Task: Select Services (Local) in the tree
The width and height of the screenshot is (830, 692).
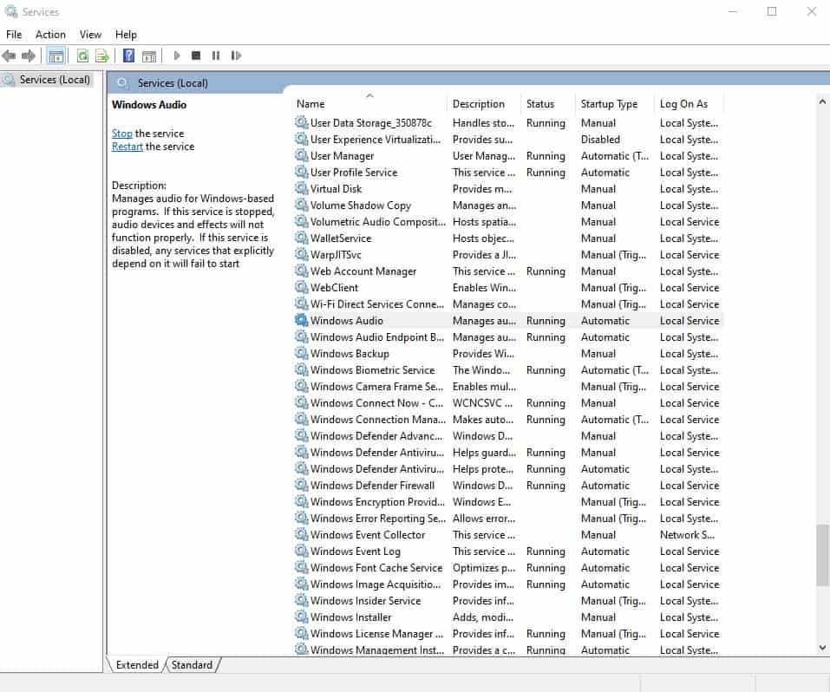Action: pos(55,80)
